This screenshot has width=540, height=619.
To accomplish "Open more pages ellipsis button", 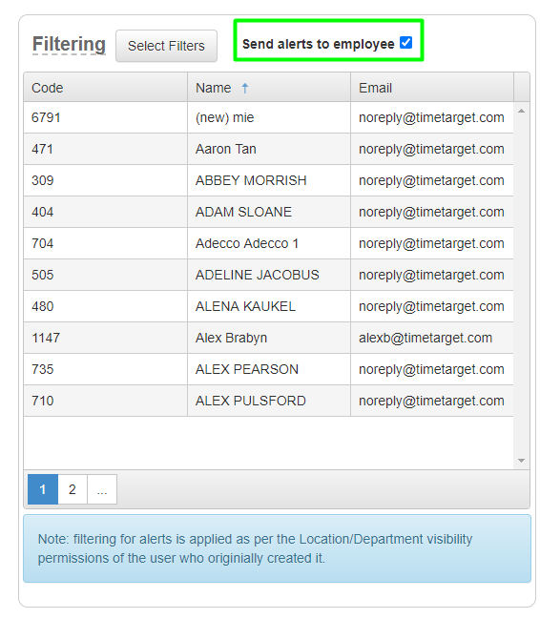I will (x=102, y=489).
